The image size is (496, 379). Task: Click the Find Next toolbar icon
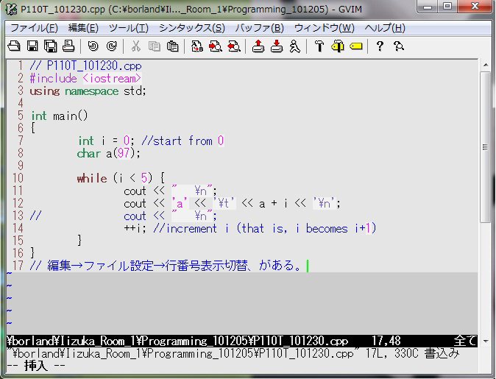[216, 46]
